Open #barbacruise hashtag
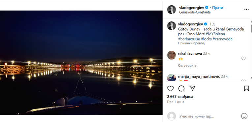252x122 pixels. 189,39
